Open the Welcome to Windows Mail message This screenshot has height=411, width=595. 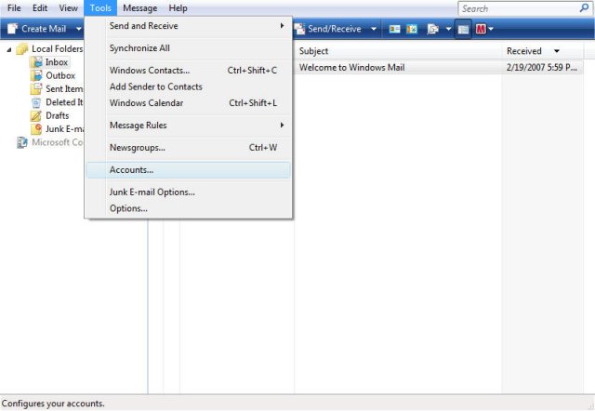351,67
